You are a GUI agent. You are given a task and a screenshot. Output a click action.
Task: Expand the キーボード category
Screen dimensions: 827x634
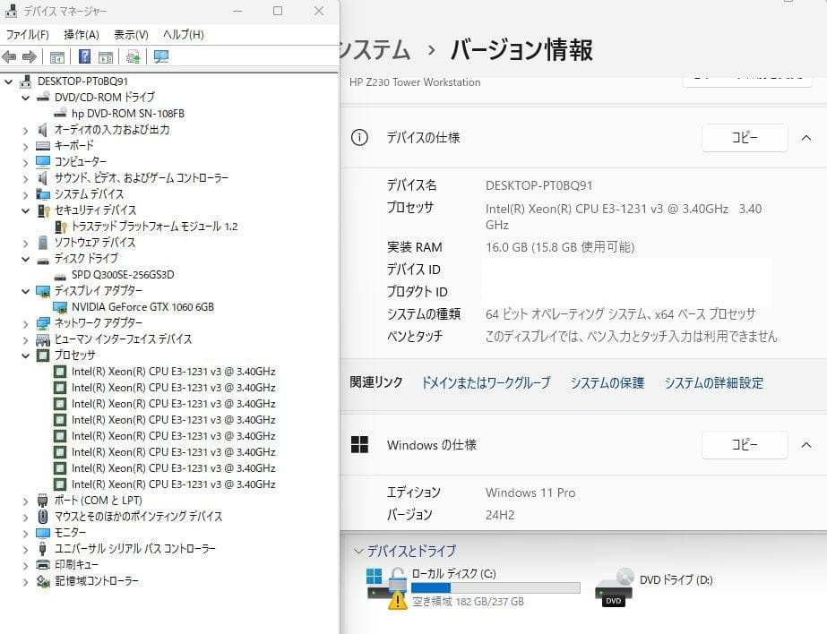(x=24, y=145)
